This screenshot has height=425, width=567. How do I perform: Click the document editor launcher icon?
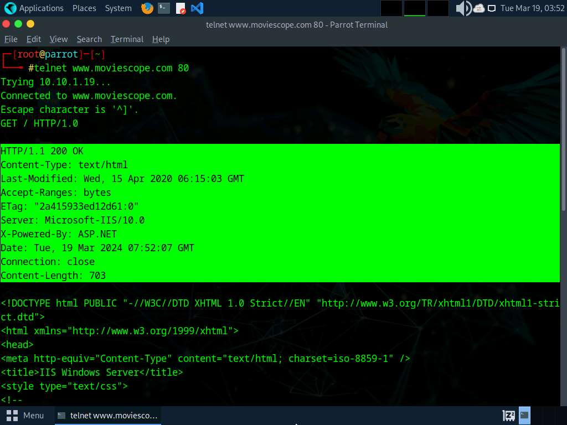[x=181, y=8]
